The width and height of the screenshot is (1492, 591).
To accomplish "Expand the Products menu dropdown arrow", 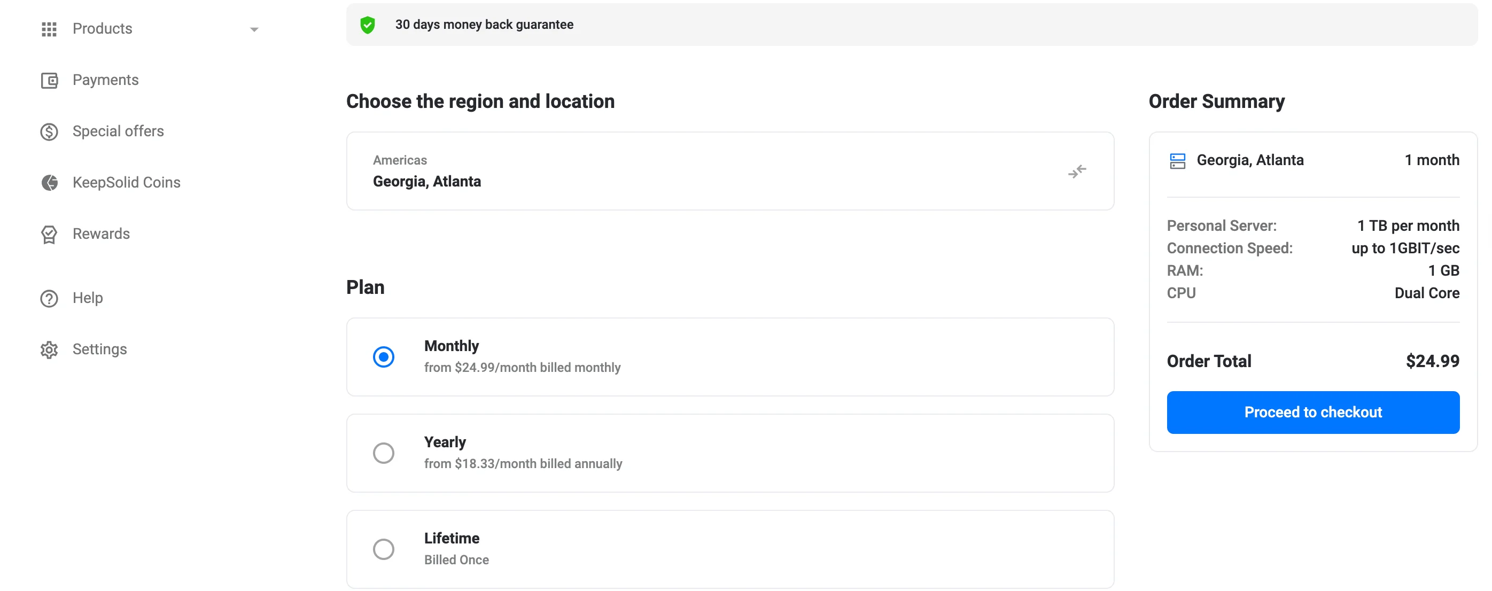I will point(254,29).
